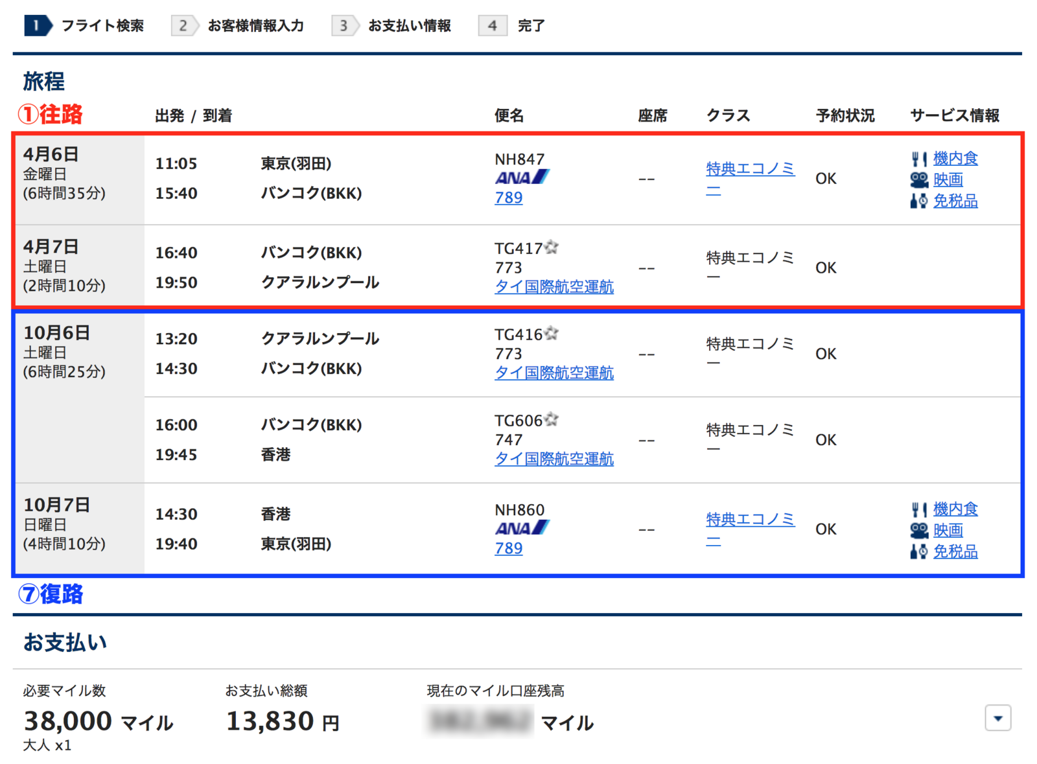Click the Star Alliance icon beside TG416

point(552,333)
